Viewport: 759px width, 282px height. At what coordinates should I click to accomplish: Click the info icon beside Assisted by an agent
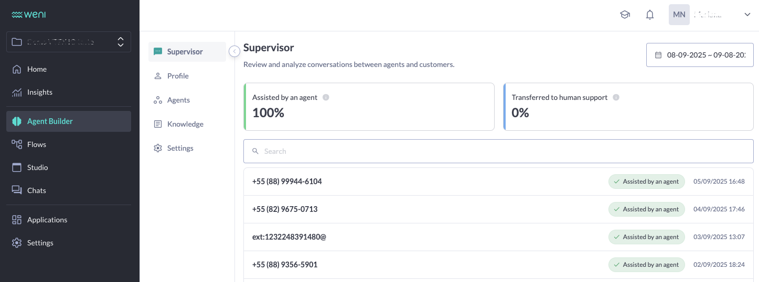coord(326,97)
